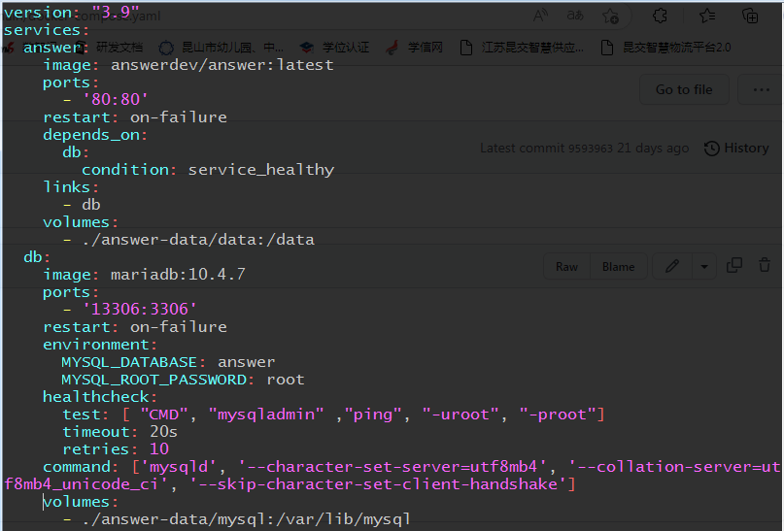Click 'MYSQL_DATABASE: answer' line
This screenshot has height=531, width=784.
click(x=168, y=362)
